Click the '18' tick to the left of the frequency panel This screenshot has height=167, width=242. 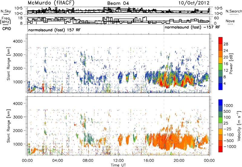tap(21, 18)
